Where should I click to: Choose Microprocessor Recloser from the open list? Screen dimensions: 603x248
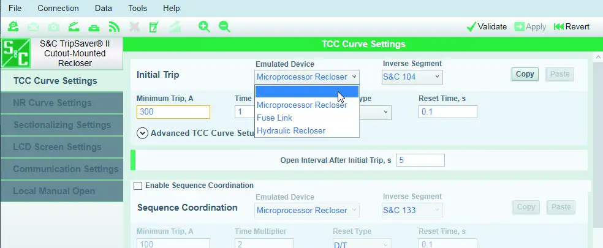click(x=307, y=105)
